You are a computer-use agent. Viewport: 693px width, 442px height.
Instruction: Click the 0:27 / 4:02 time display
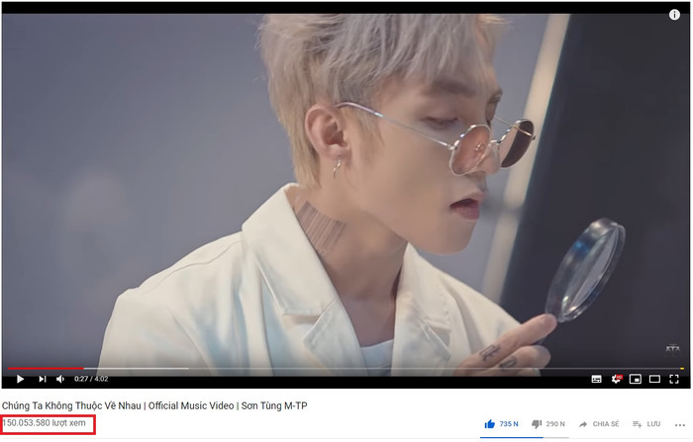coord(91,379)
